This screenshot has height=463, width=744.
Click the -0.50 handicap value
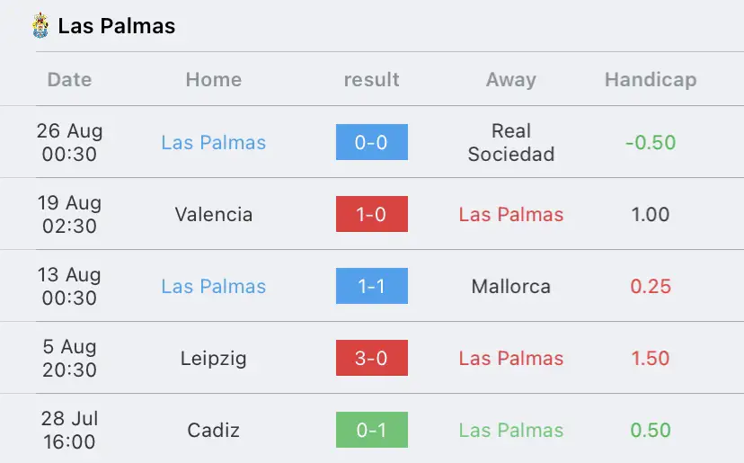pos(651,142)
